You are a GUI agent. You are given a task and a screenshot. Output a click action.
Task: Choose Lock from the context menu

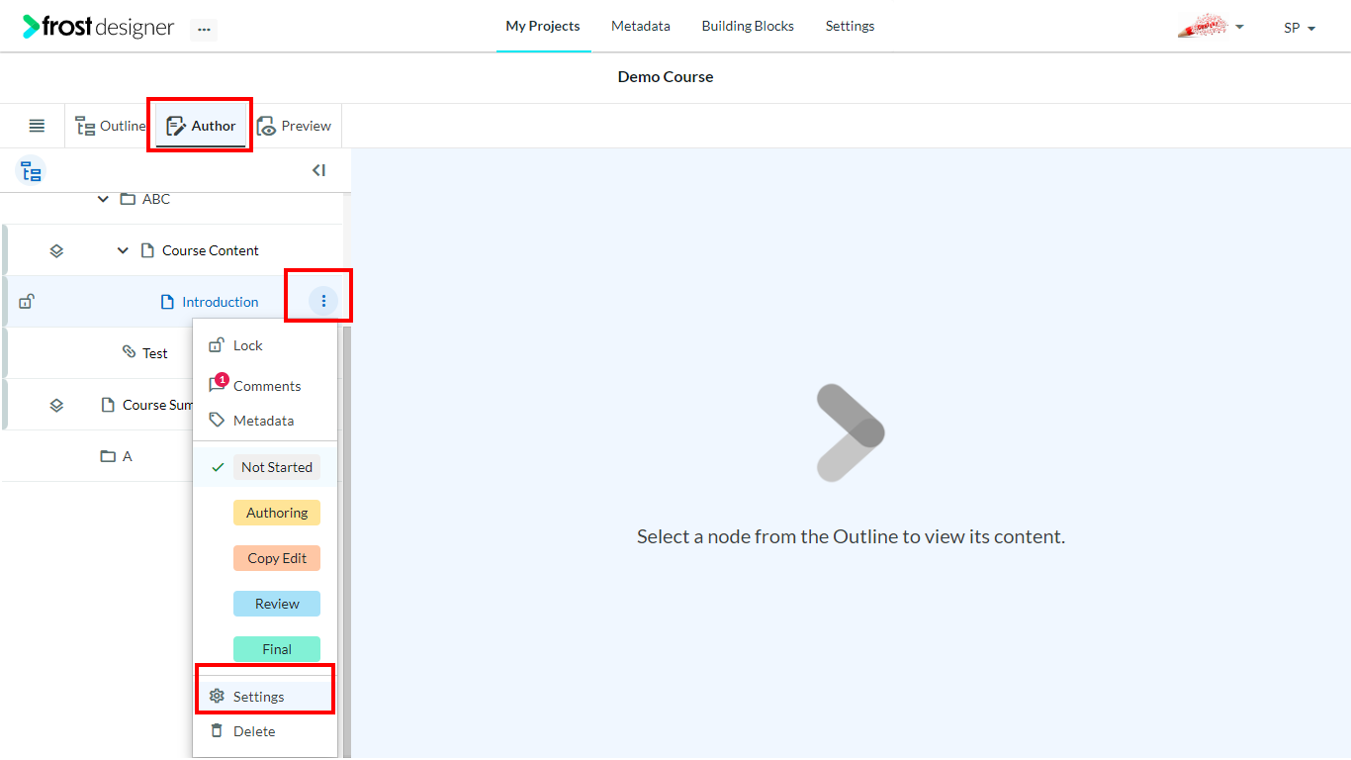tap(265, 345)
